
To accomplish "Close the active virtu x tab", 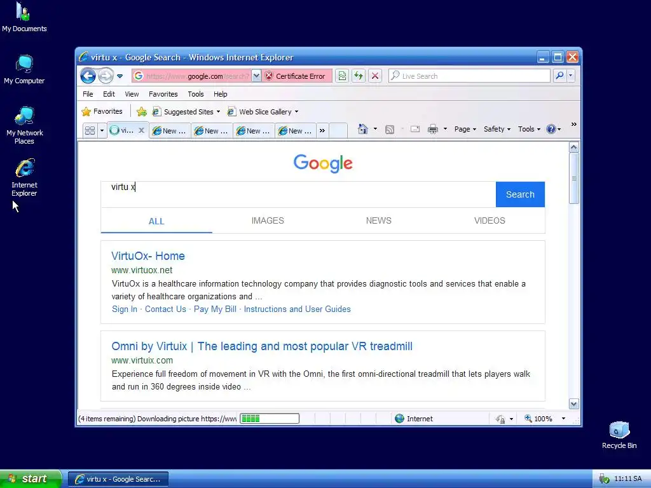I will pos(141,130).
